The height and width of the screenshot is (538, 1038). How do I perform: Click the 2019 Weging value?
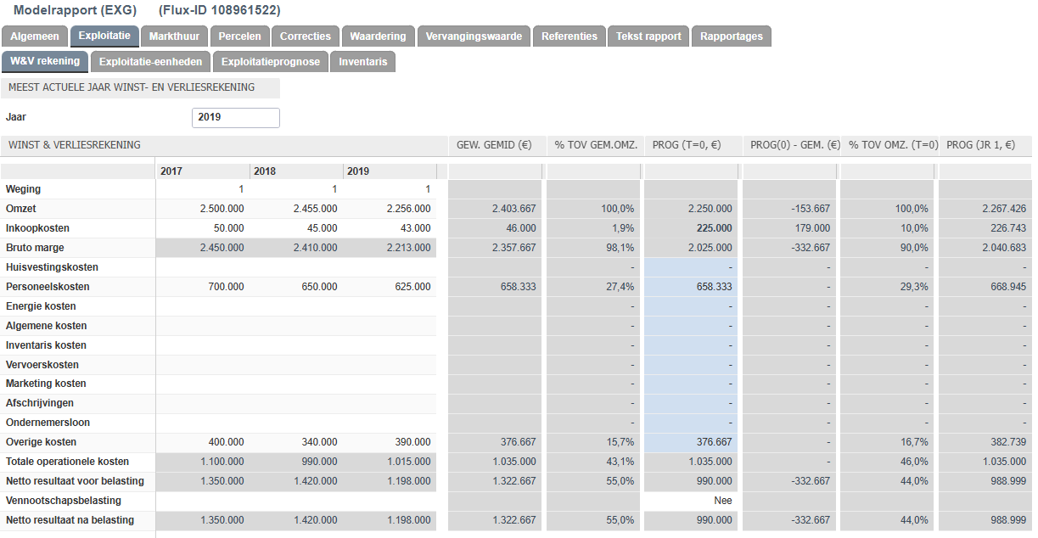pyautogui.click(x=427, y=189)
